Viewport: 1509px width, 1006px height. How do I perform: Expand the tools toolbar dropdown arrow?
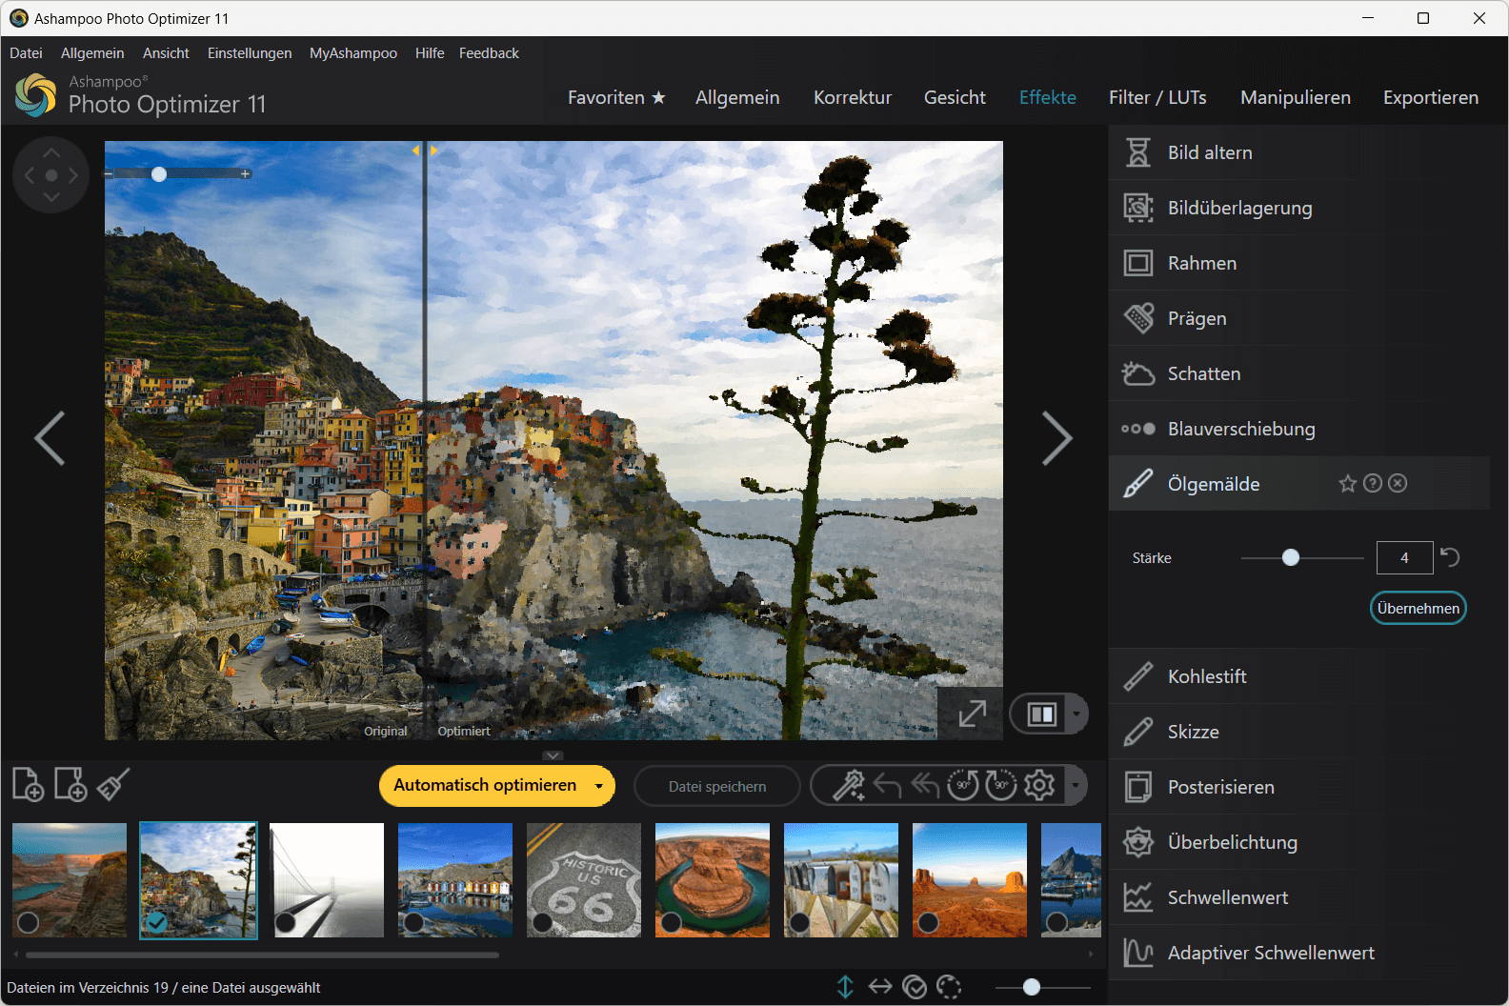coord(1076,787)
